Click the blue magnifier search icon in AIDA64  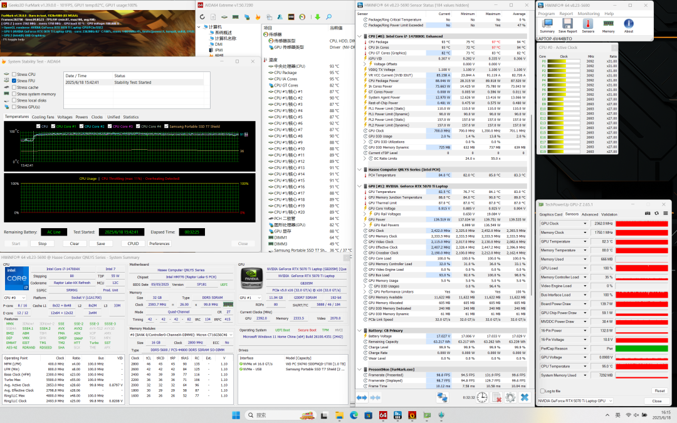[x=328, y=17]
